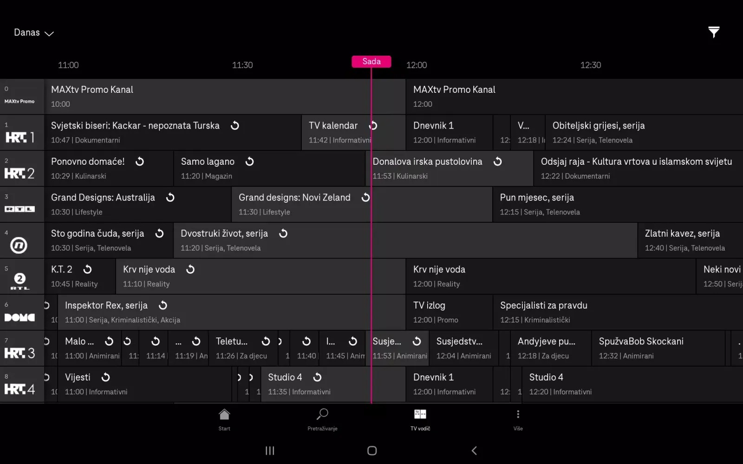
Task: Open Neki novi program at 12:50
Action: (x=720, y=277)
